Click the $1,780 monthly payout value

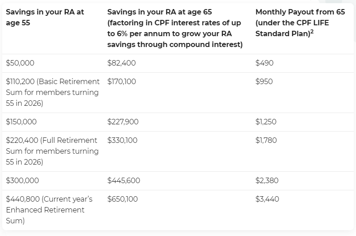pyautogui.click(x=266, y=141)
